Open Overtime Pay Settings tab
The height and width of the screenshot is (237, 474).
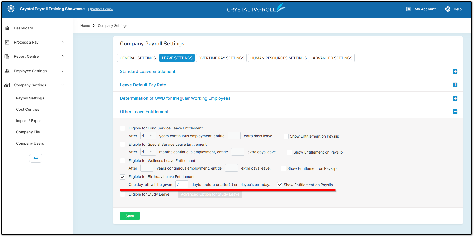(x=221, y=58)
